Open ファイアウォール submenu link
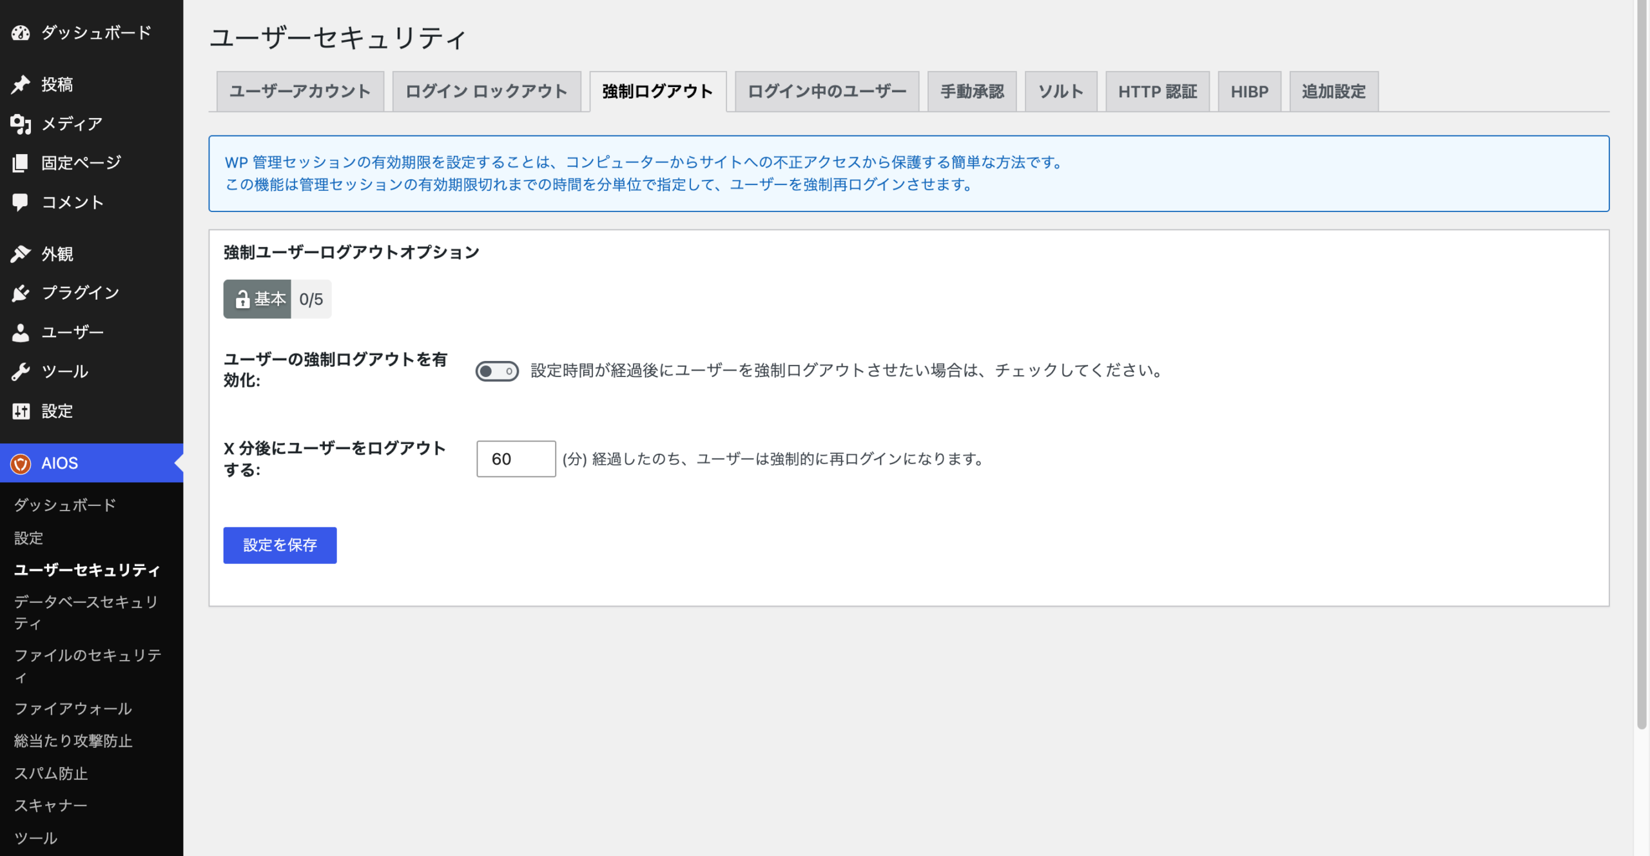The image size is (1650, 856). click(73, 708)
